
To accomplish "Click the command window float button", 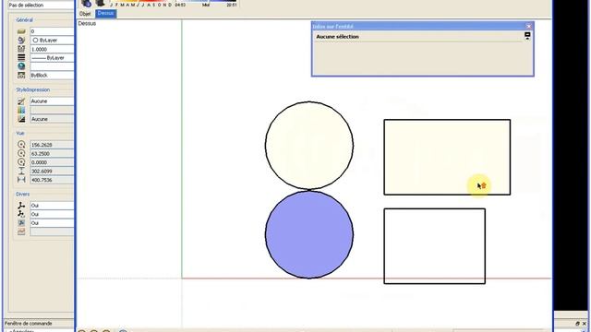I will click(577, 324).
